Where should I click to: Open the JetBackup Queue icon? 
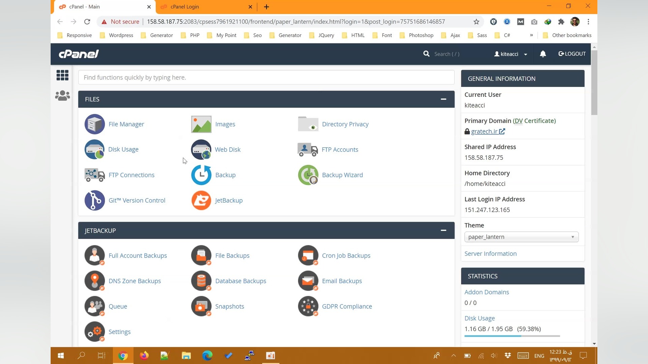[x=94, y=306]
